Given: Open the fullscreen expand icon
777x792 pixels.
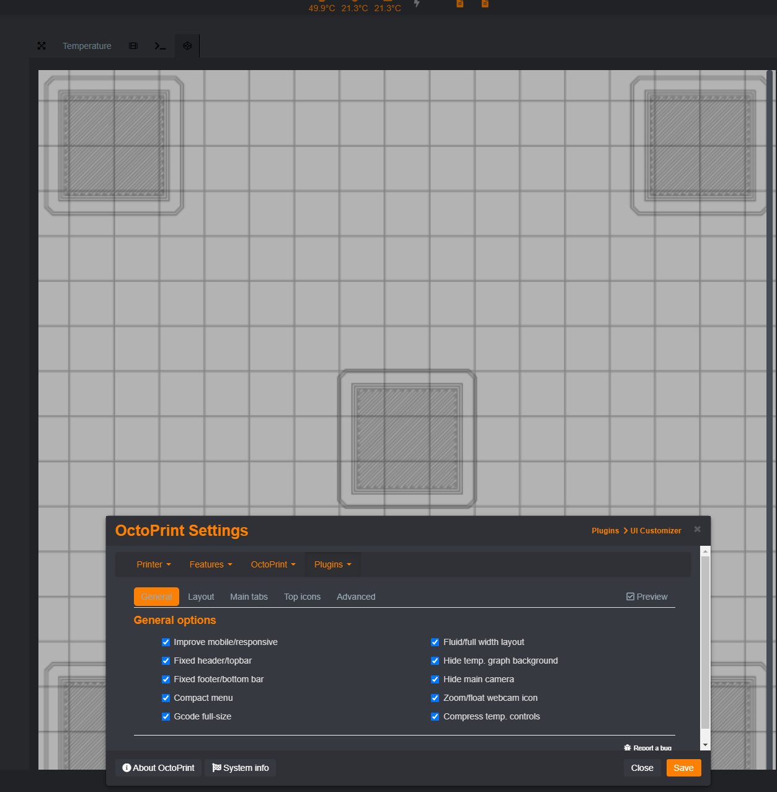Looking at the screenshot, I should click(41, 45).
